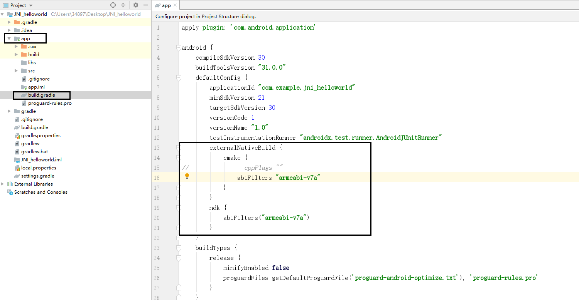Expand the gradle folder
This screenshot has height=300, width=579.
(x=9, y=111)
